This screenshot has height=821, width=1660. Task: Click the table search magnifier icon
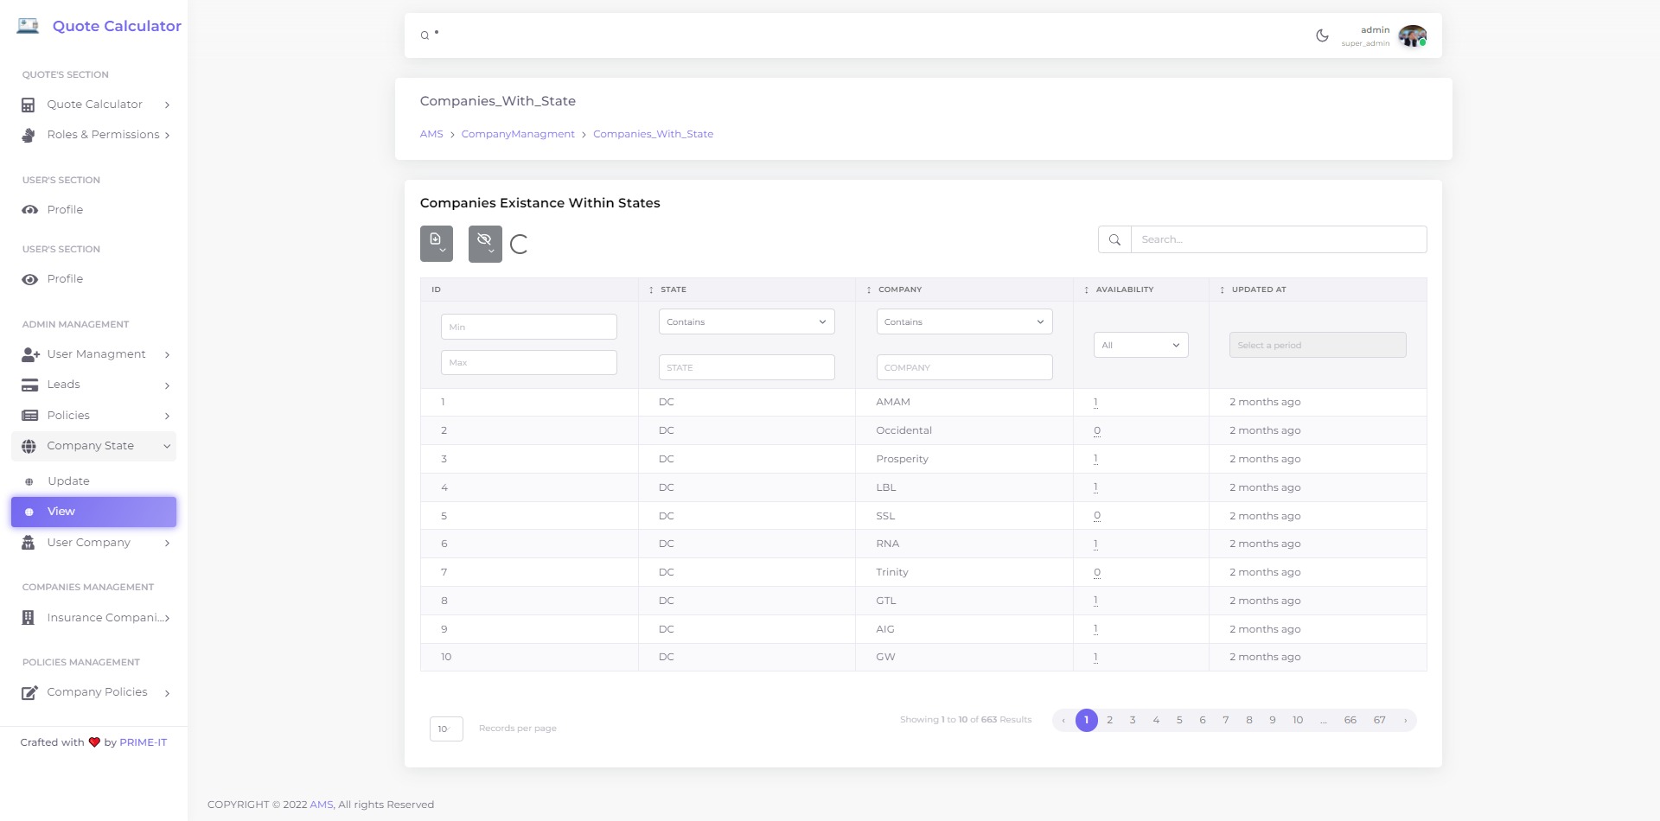tap(1114, 239)
